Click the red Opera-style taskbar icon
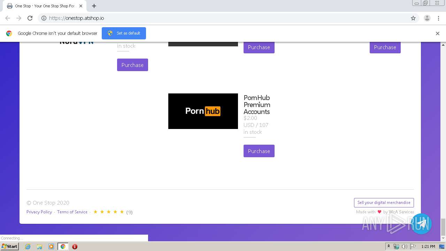 [75, 246]
